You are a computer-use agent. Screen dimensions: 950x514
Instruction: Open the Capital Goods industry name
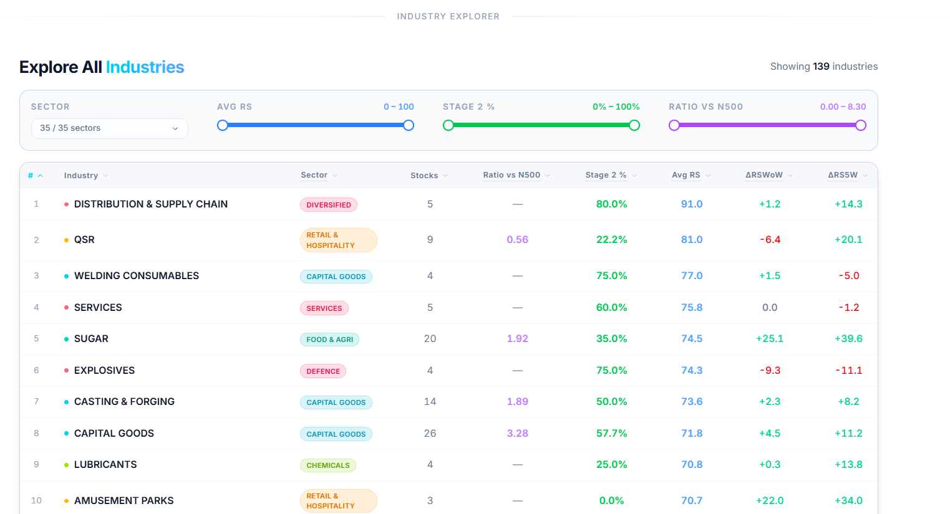114,434
